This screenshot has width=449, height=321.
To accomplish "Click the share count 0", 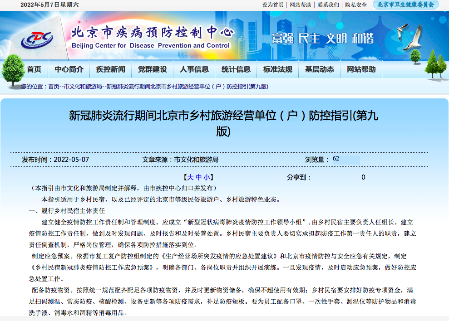I will click(363, 177).
